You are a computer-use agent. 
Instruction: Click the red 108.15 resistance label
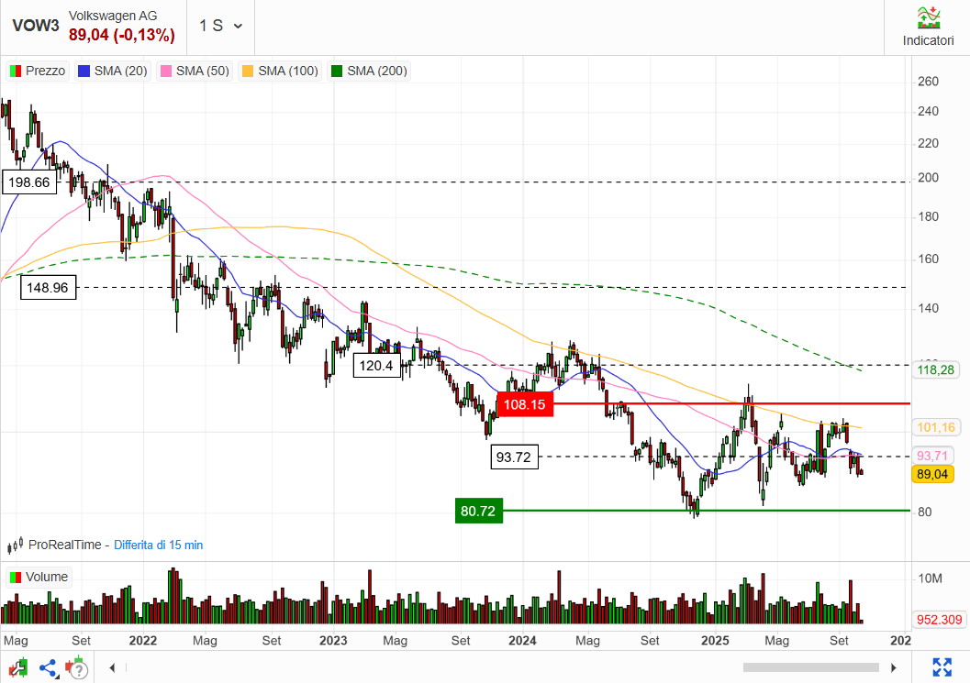[x=524, y=404]
